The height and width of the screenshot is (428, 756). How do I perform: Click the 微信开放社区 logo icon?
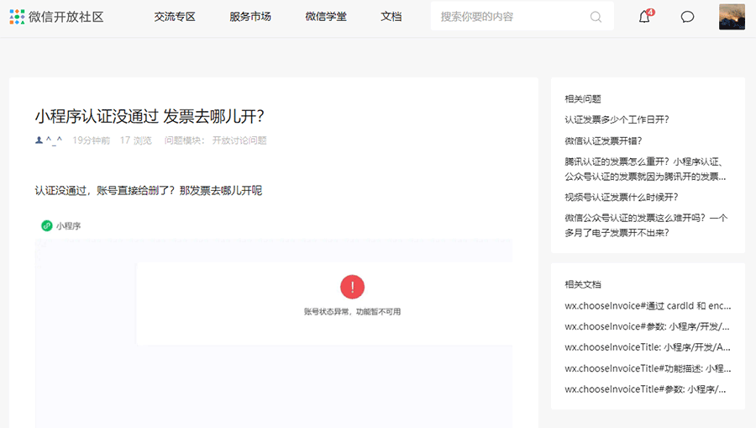(17, 17)
